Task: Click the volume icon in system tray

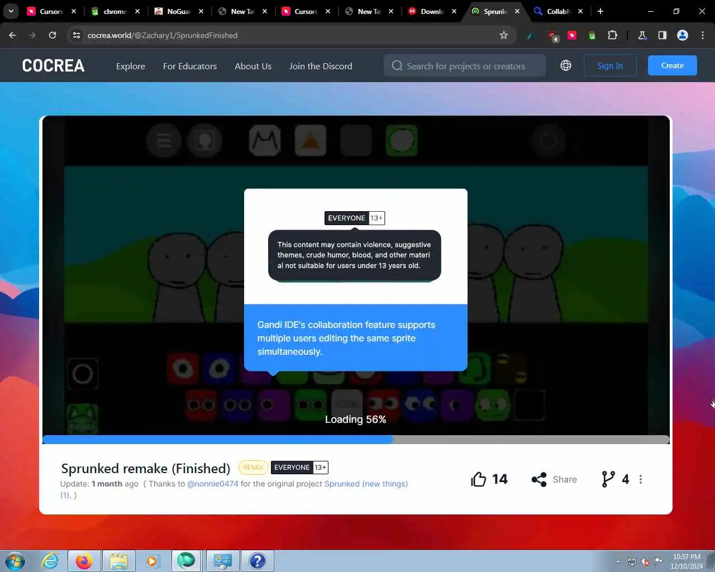Action: tap(645, 561)
